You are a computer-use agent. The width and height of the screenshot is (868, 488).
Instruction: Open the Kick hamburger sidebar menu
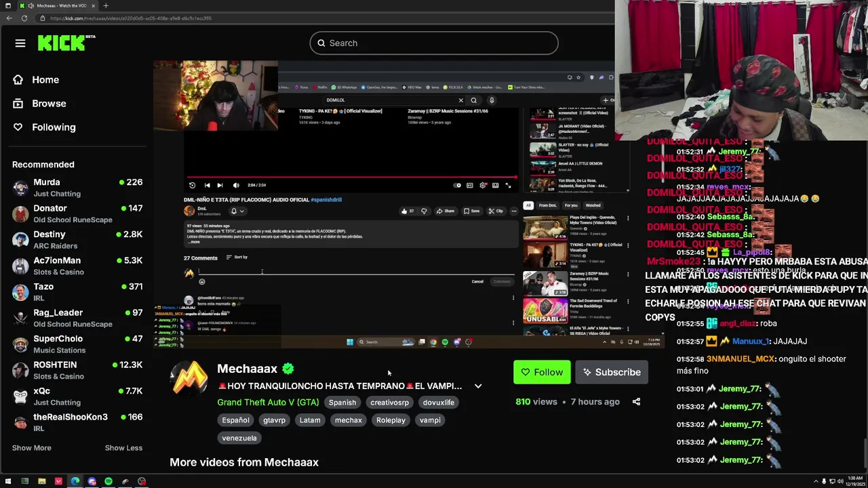coord(20,43)
